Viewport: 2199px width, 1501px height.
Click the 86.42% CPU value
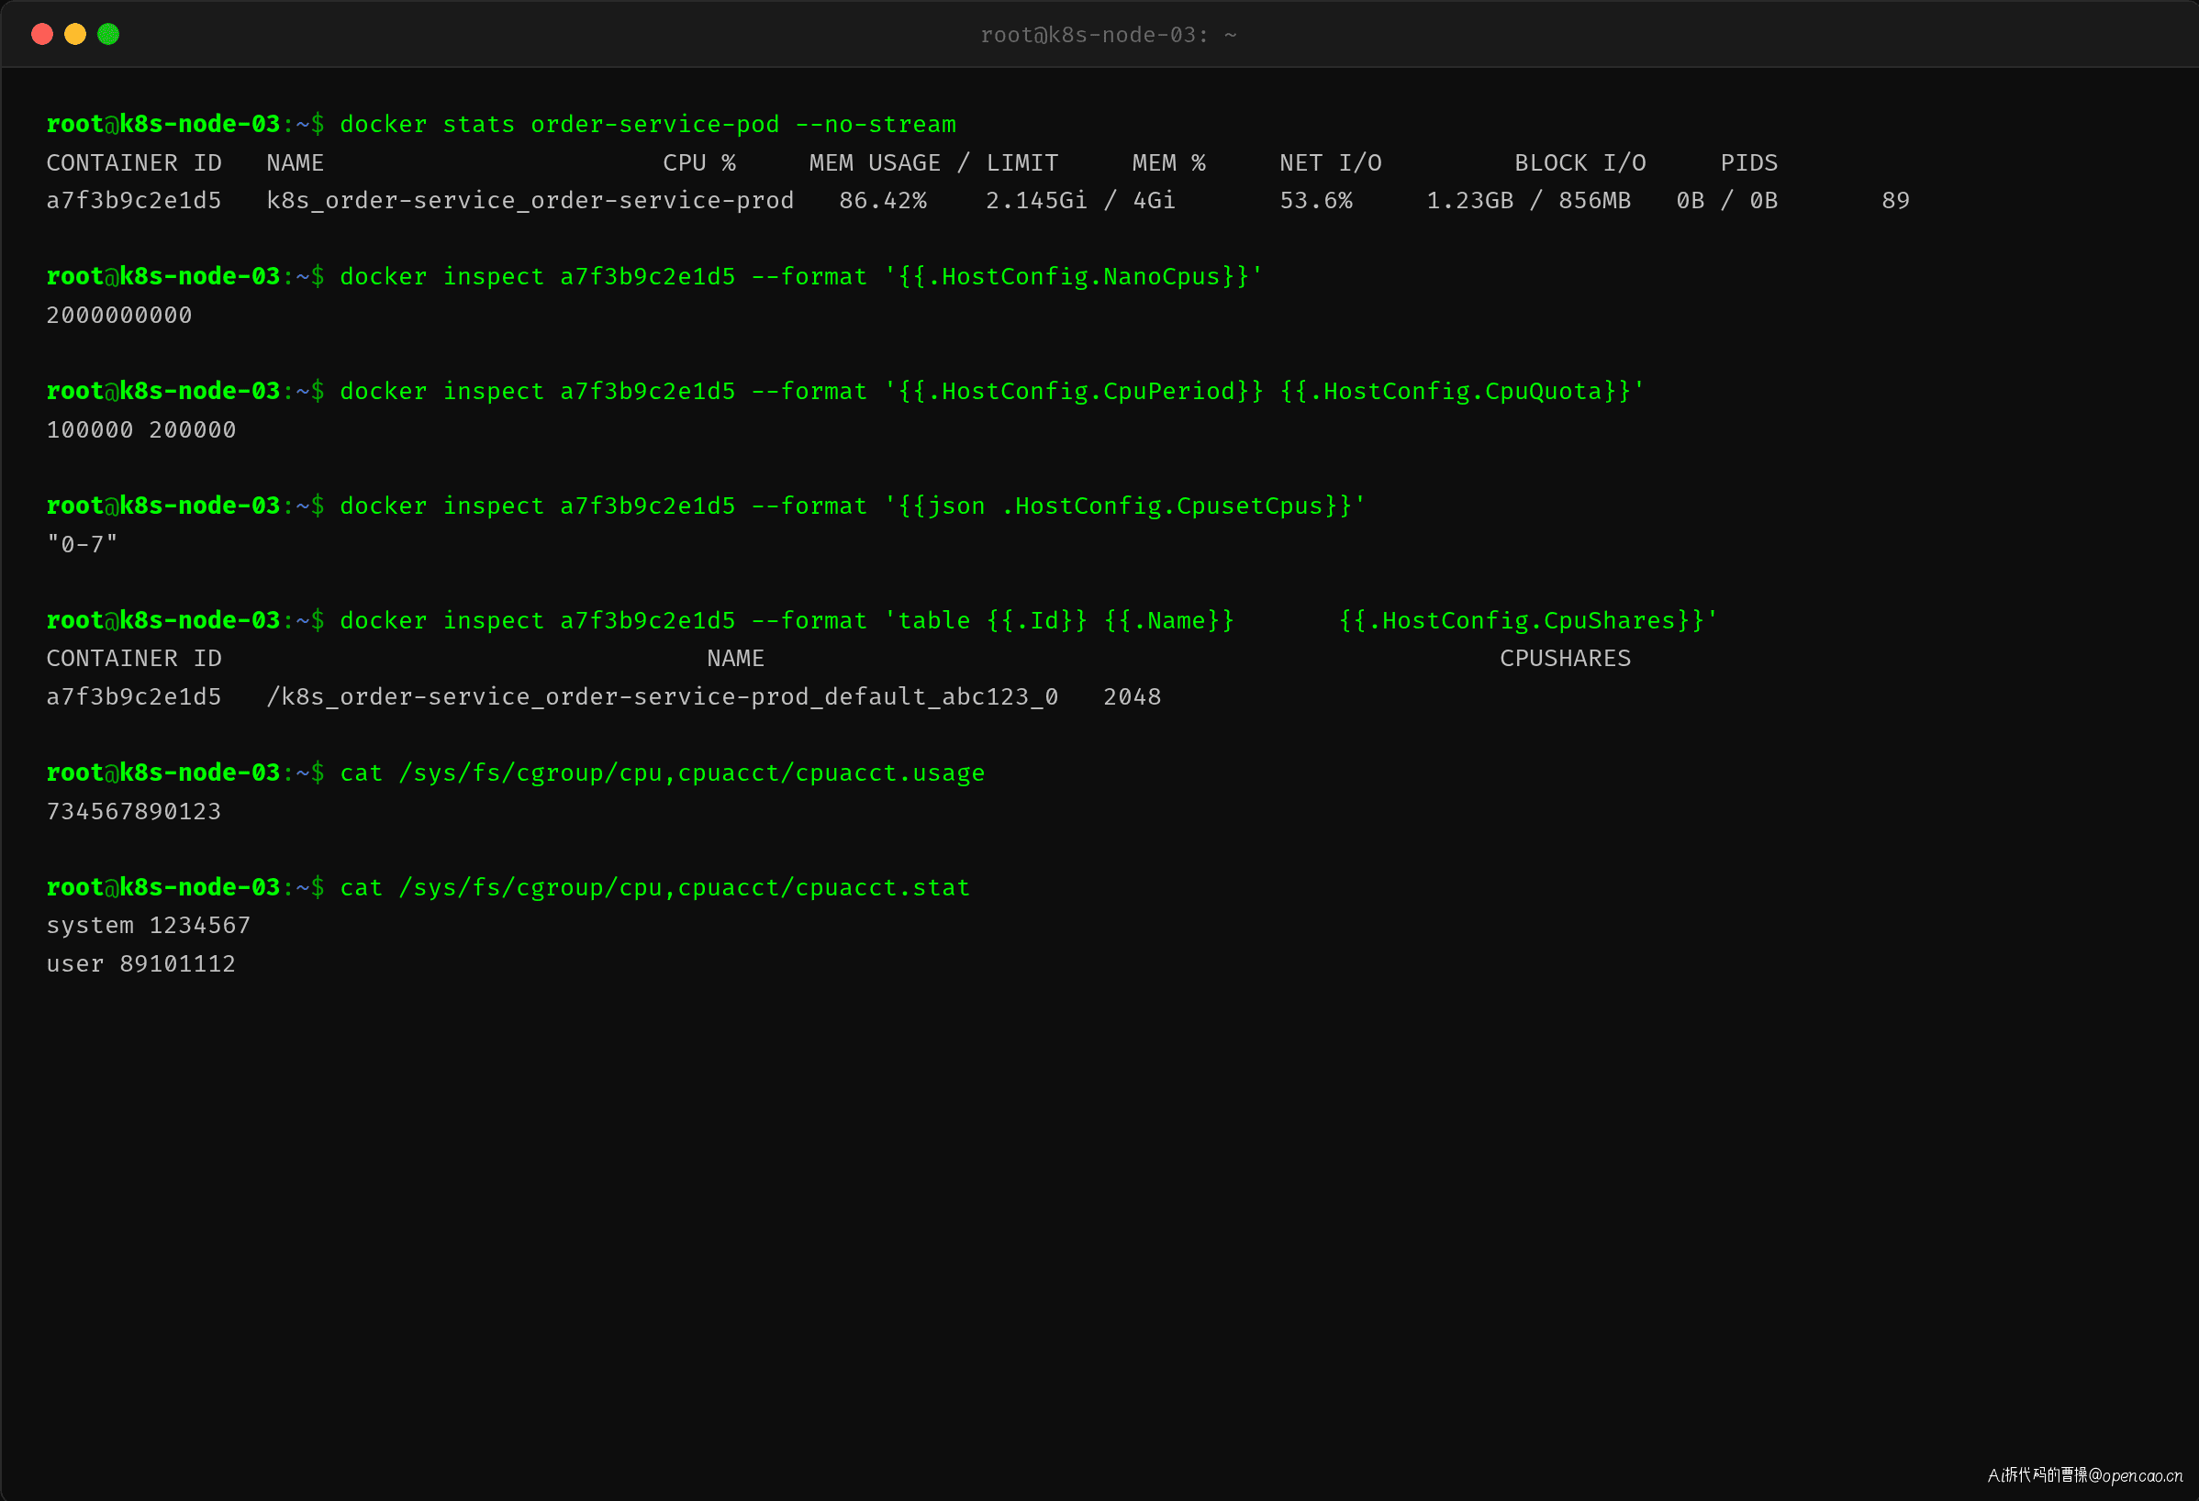(883, 201)
